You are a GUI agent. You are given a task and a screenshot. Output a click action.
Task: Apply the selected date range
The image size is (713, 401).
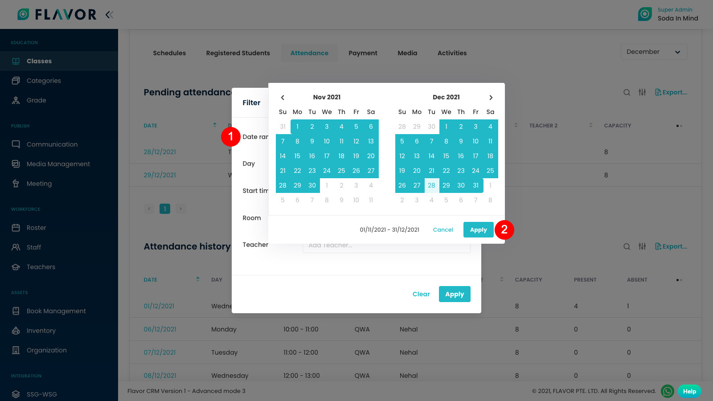coord(478,230)
